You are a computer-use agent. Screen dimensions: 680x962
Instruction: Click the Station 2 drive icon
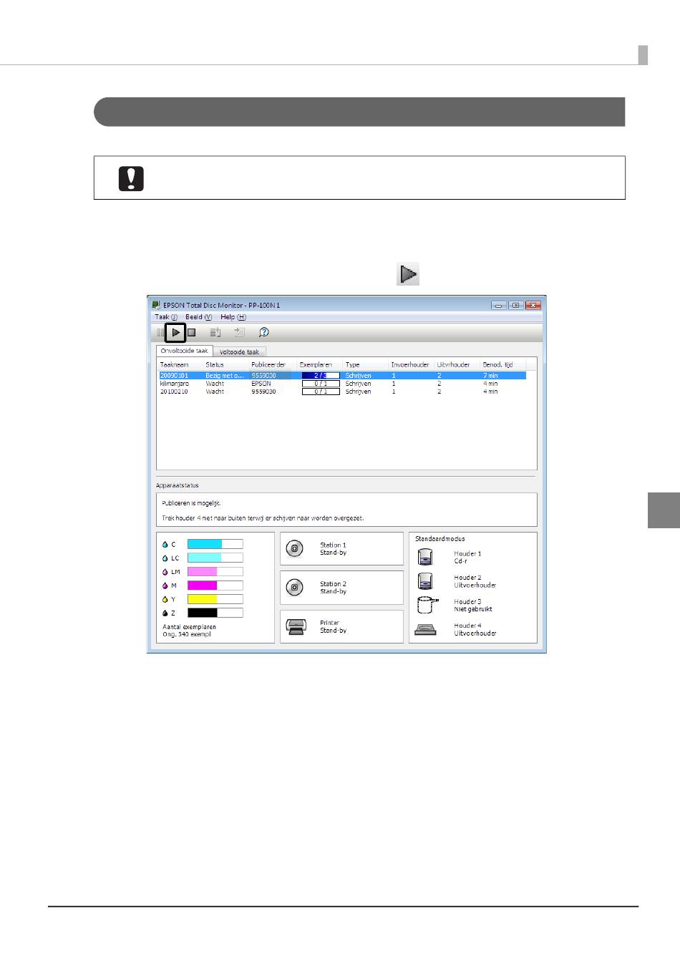294,588
